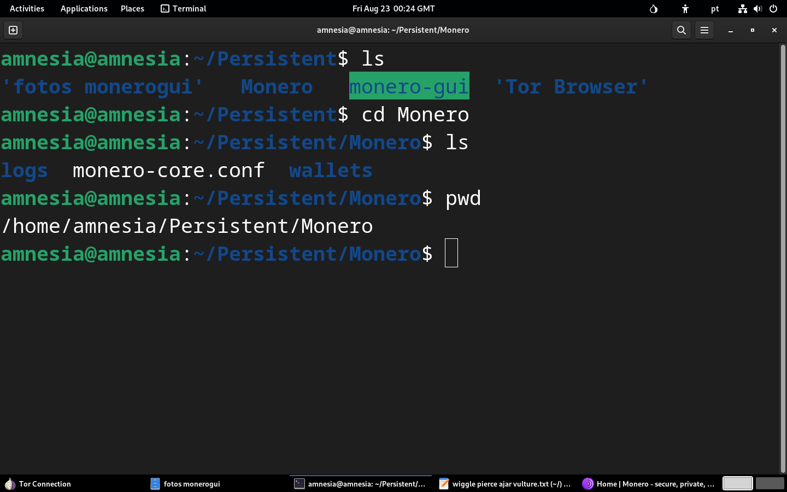Open the terminal hamburger menu
This screenshot has width=787, height=492.
click(x=704, y=30)
